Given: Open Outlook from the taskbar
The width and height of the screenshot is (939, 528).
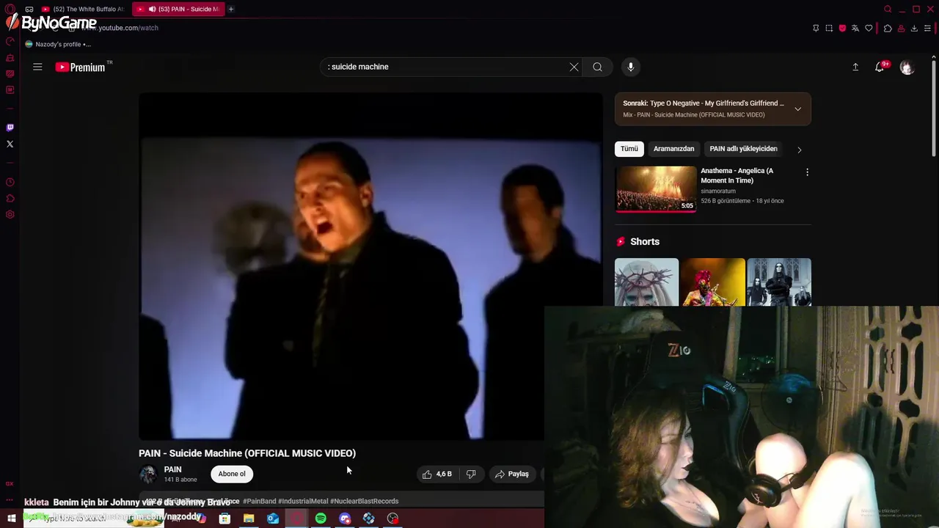Looking at the screenshot, I should pos(272,518).
